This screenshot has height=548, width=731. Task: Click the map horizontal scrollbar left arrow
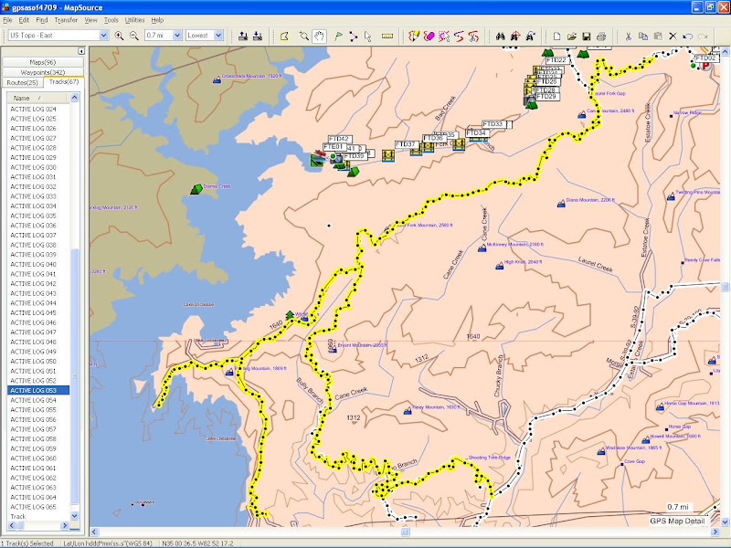[x=94, y=532]
